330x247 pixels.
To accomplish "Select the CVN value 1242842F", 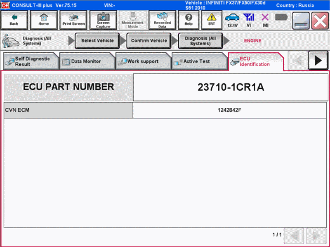I will coord(230,110).
